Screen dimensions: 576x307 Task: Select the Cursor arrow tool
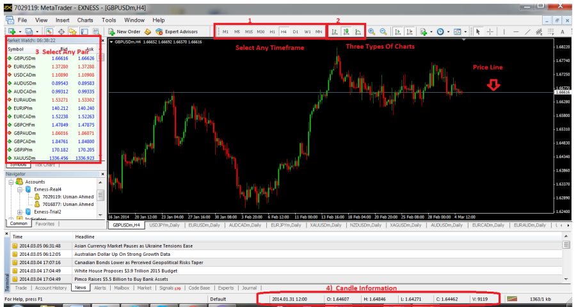click(x=478, y=32)
